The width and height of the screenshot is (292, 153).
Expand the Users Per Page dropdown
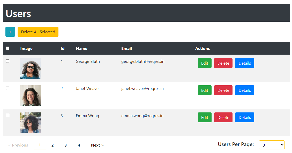pyautogui.click(x=272, y=145)
